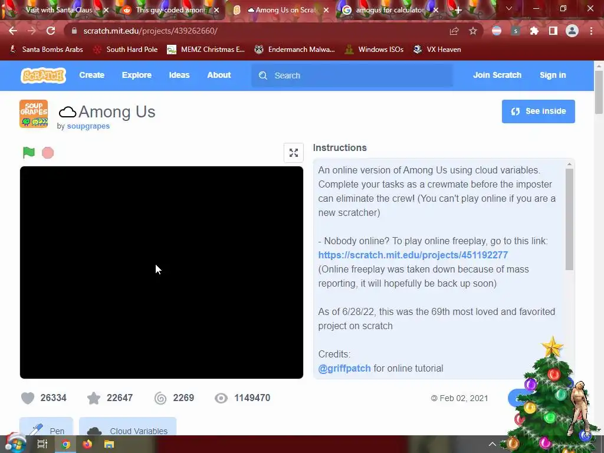Image resolution: width=604 pixels, height=453 pixels.
Task: Click the instructions panel scrollbar thumb
Action: pyautogui.click(x=569, y=219)
